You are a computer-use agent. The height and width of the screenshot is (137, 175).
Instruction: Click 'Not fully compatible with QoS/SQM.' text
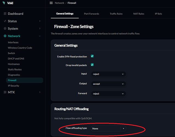pos(73,118)
